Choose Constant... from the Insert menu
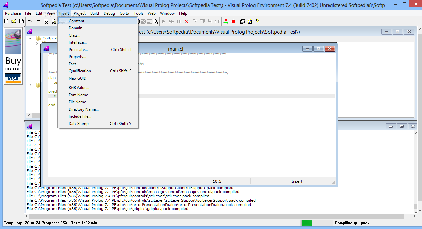 click(98, 21)
